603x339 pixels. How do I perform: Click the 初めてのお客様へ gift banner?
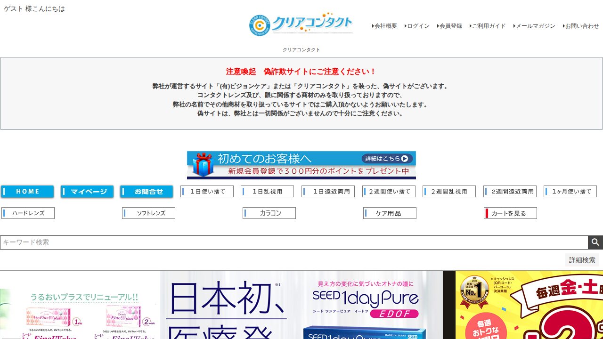(301, 165)
